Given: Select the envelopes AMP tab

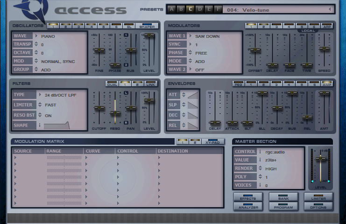Looking at the screenshot, I should 327,84.
